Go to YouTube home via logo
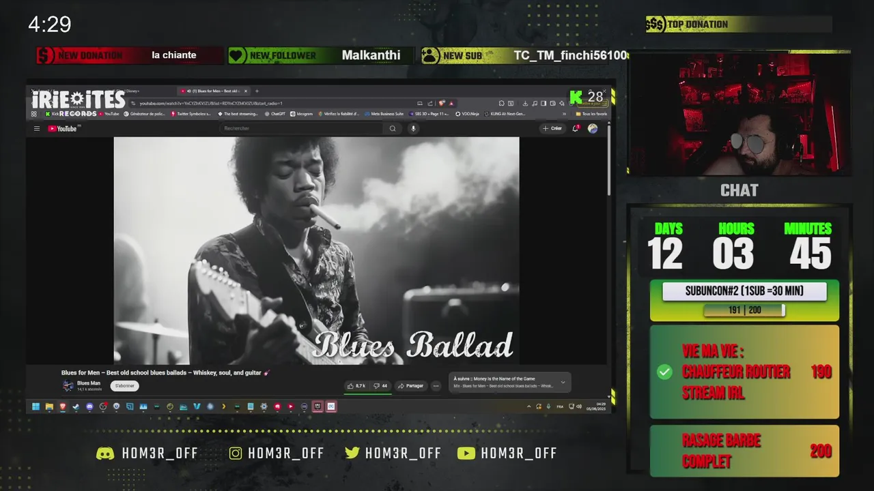This screenshot has width=874, height=491. coord(63,128)
